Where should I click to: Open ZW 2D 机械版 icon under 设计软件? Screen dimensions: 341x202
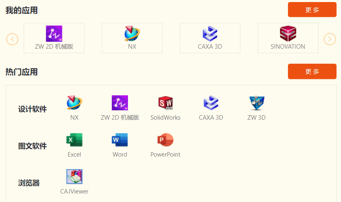(120, 103)
